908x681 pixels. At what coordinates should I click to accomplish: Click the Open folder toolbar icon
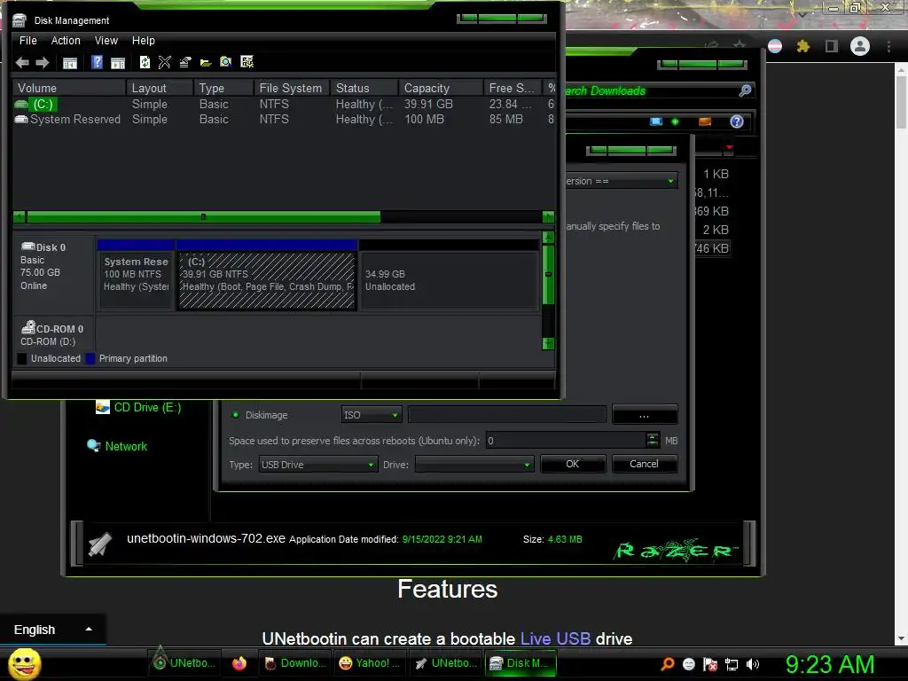coord(206,63)
